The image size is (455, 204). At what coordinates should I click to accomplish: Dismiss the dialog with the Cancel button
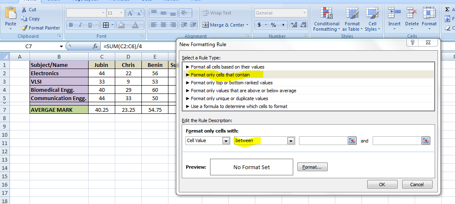pos(417,184)
